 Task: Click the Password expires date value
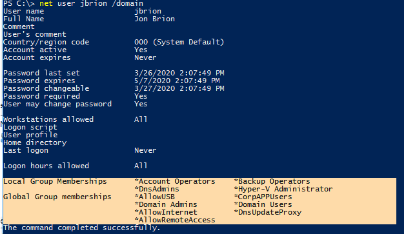pos(177,81)
